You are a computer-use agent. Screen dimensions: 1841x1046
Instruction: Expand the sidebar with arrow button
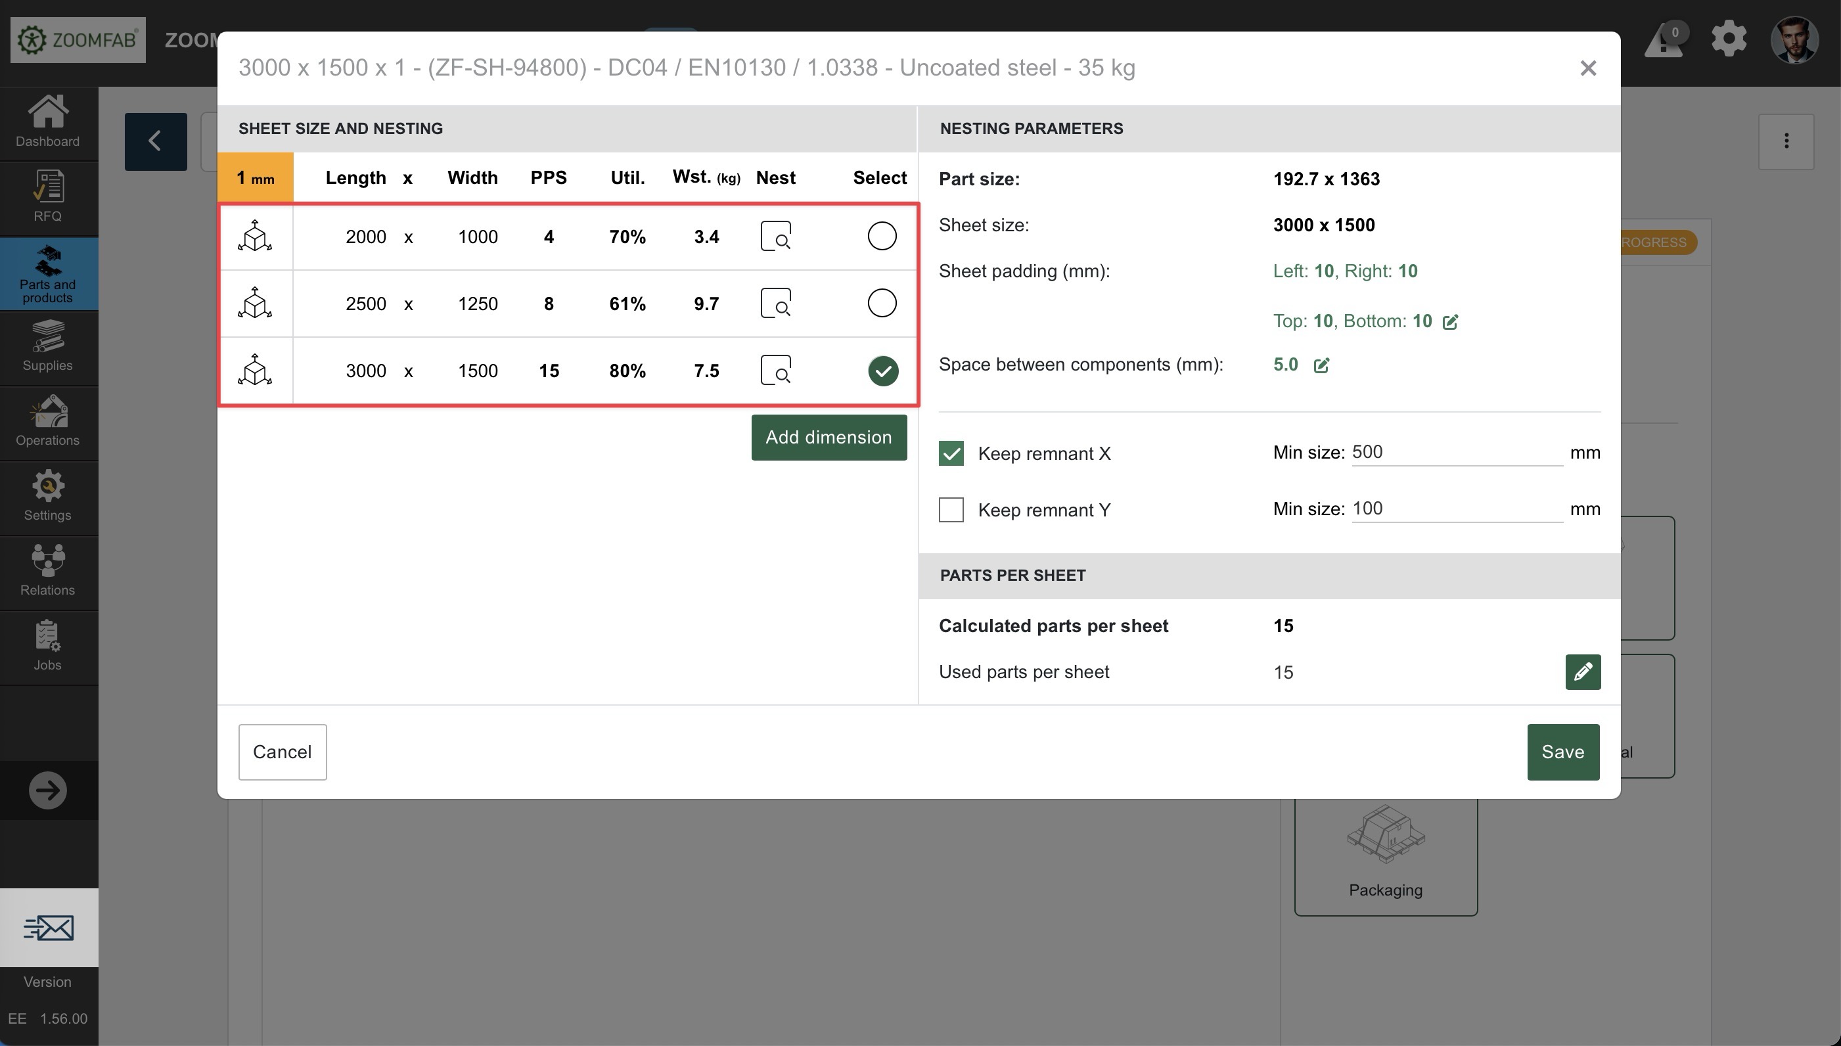click(x=48, y=790)
